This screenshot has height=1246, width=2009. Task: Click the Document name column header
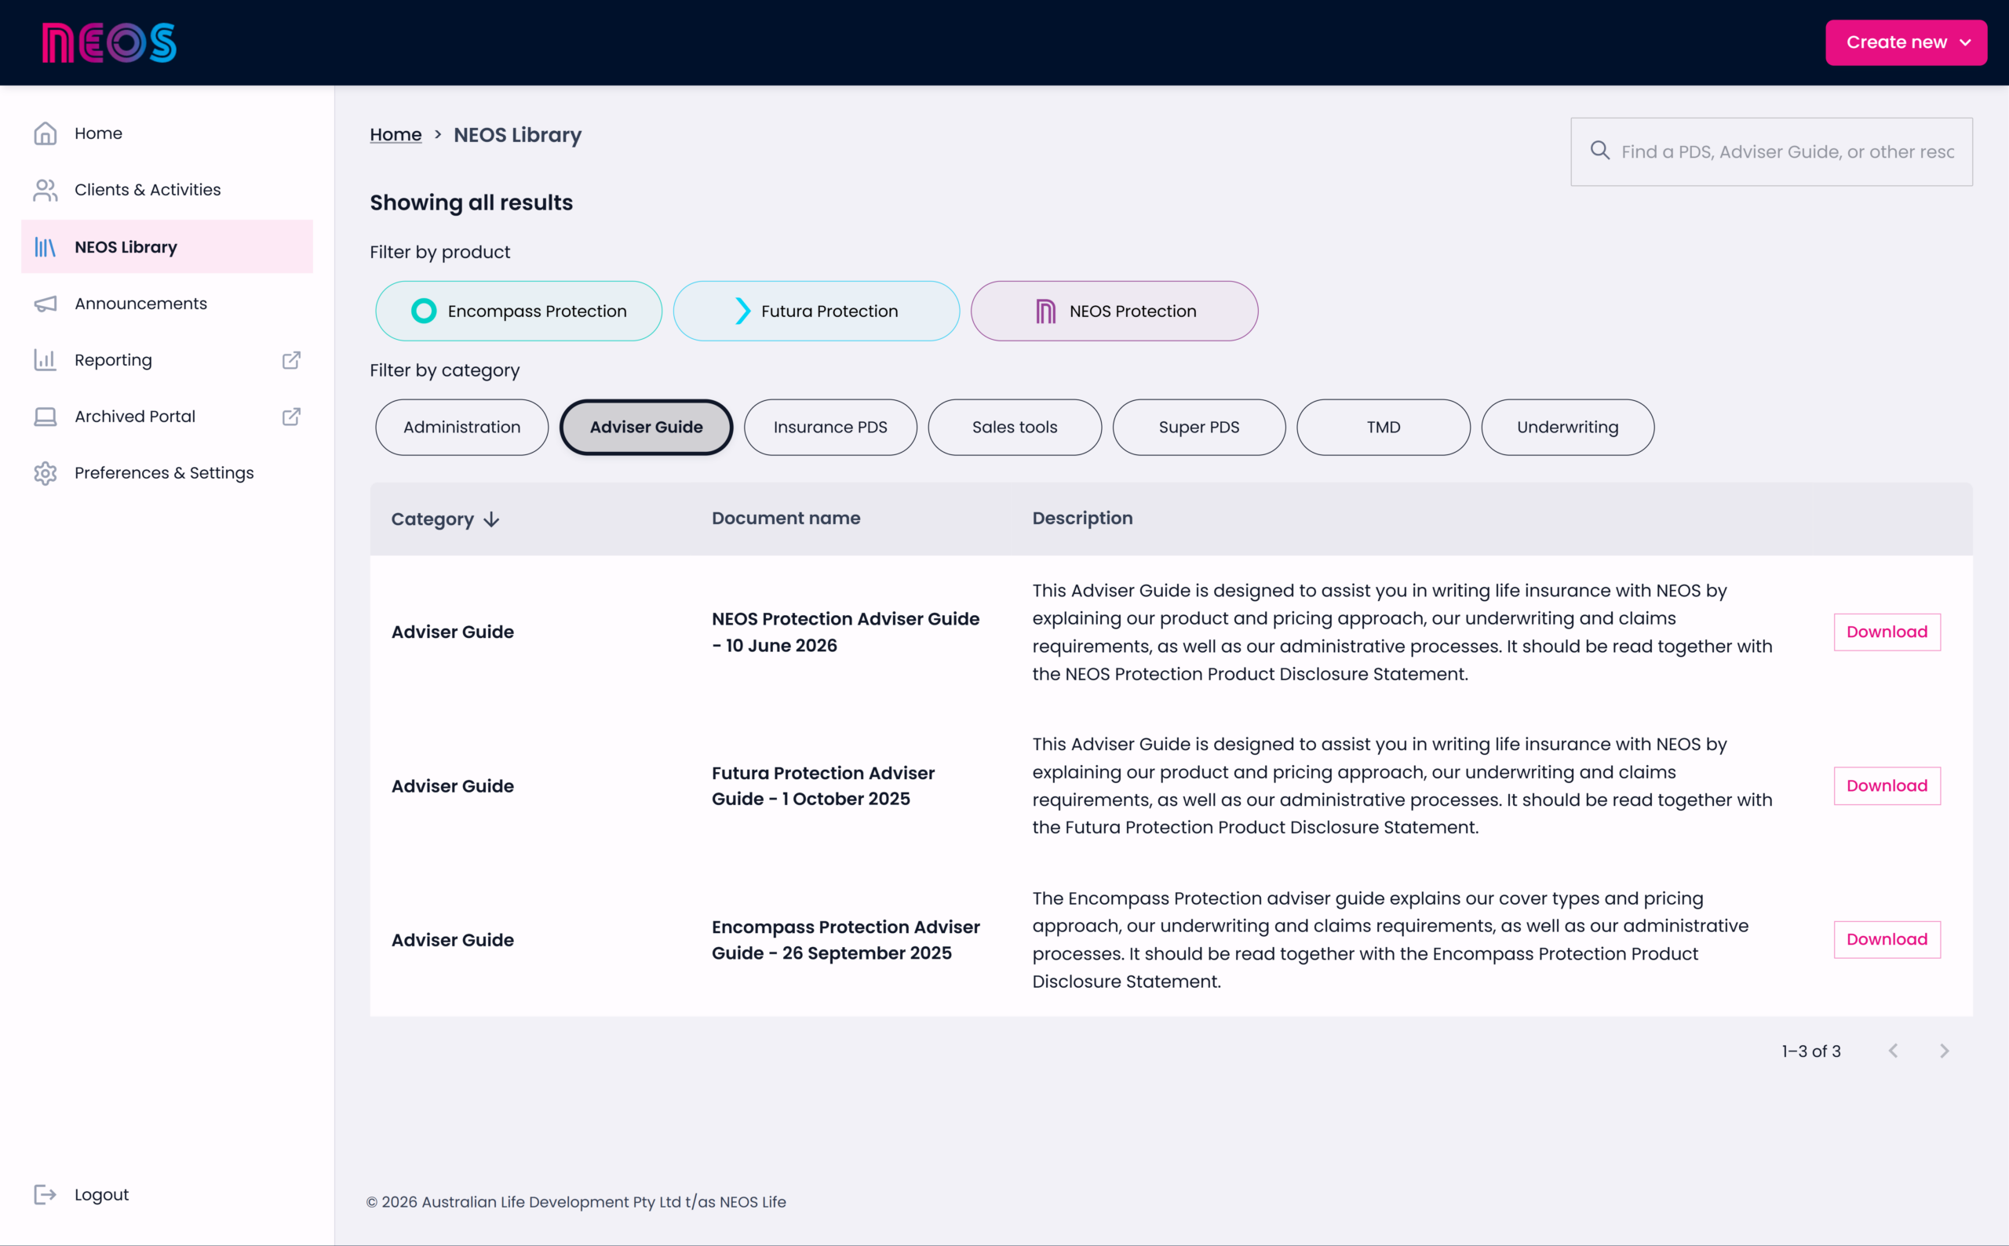tap(786, 519)
